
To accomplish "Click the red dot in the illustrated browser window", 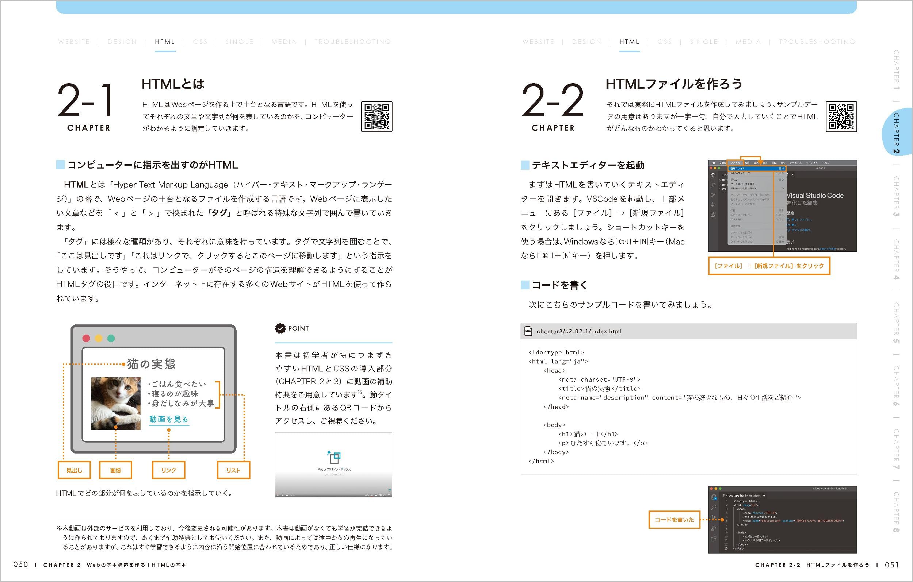I will (87, 338).
